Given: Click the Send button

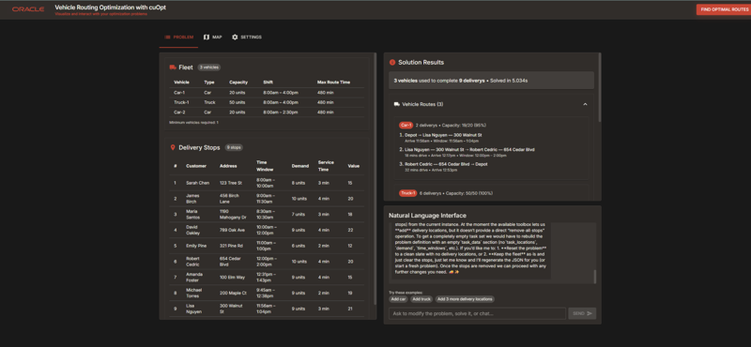Looking at the screenshot, I should [582, 313].
